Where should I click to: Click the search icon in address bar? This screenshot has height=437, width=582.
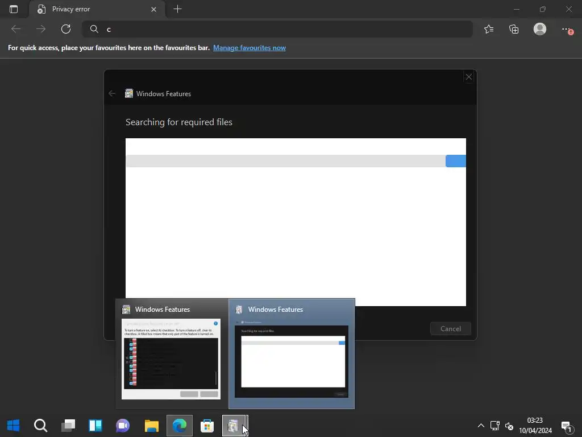tap(94, 29)
